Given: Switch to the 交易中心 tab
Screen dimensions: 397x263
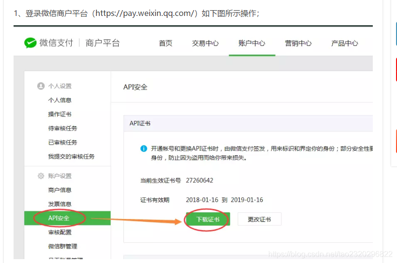Looking at the screenshot, I should pyautogui.click(x=205, y=43).
